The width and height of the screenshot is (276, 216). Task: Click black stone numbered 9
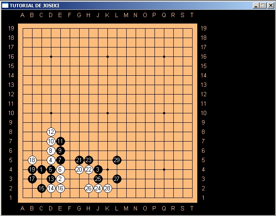[x=60, y=151]
